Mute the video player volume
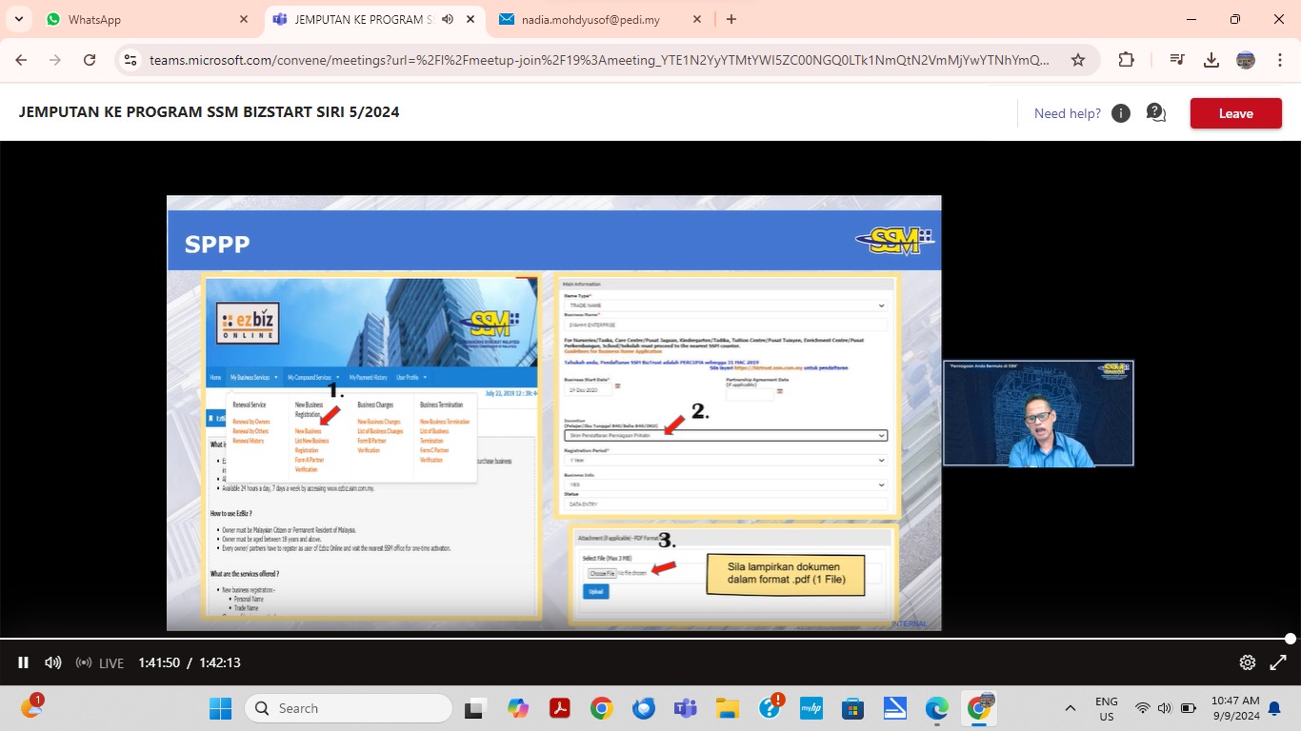The height and width of the screenshot is (731, 1301). click(x=53, y=662)
